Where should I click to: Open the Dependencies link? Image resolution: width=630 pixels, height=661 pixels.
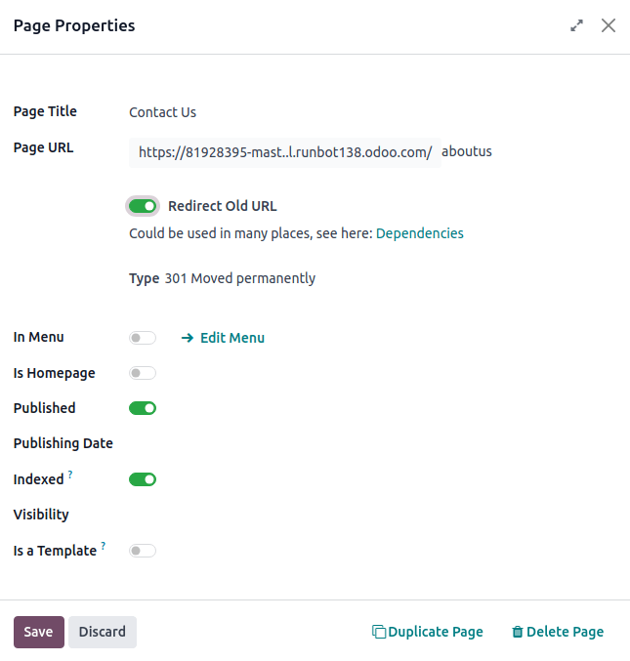(x=420, y=233)
